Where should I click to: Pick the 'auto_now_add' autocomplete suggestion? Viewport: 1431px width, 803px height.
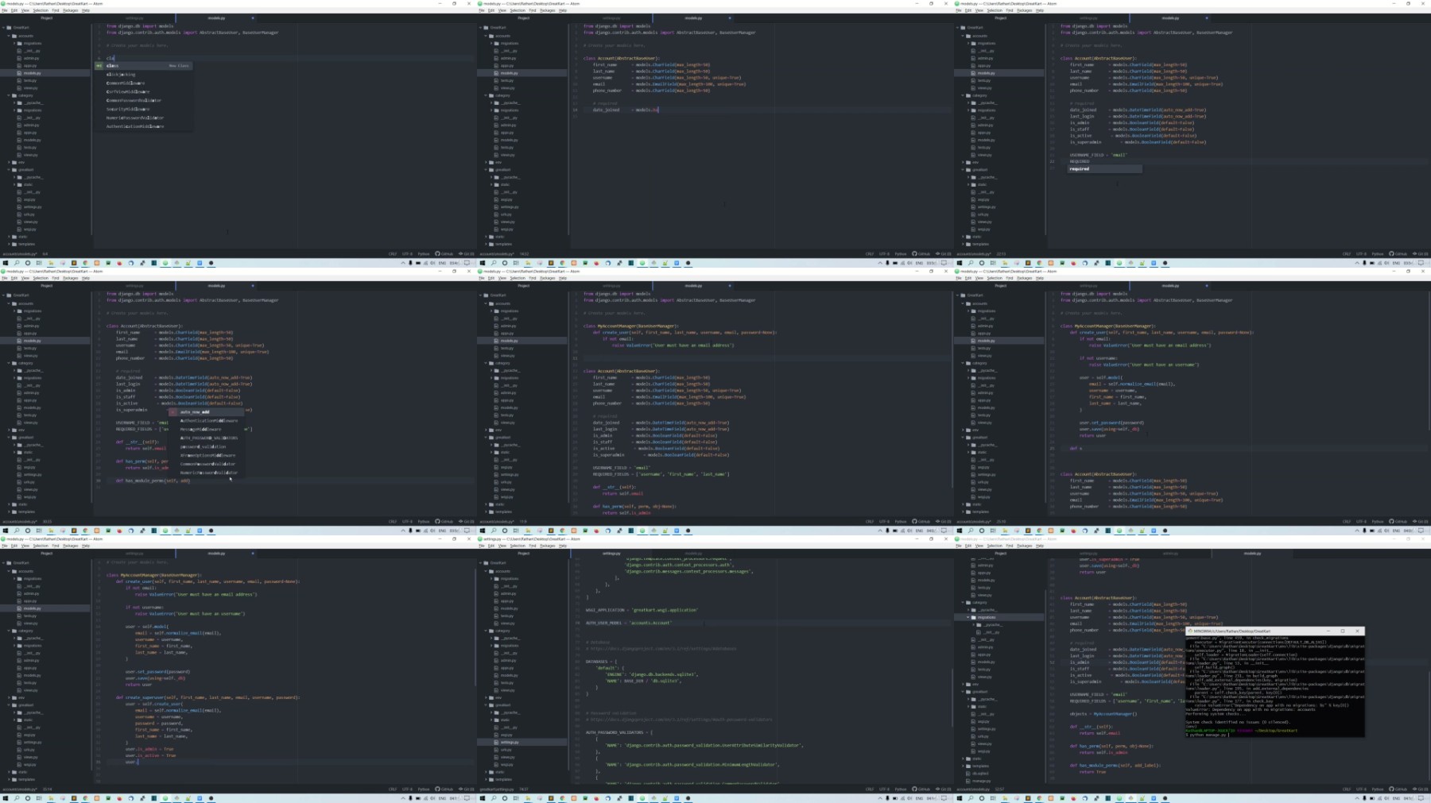tap(208, 412)
